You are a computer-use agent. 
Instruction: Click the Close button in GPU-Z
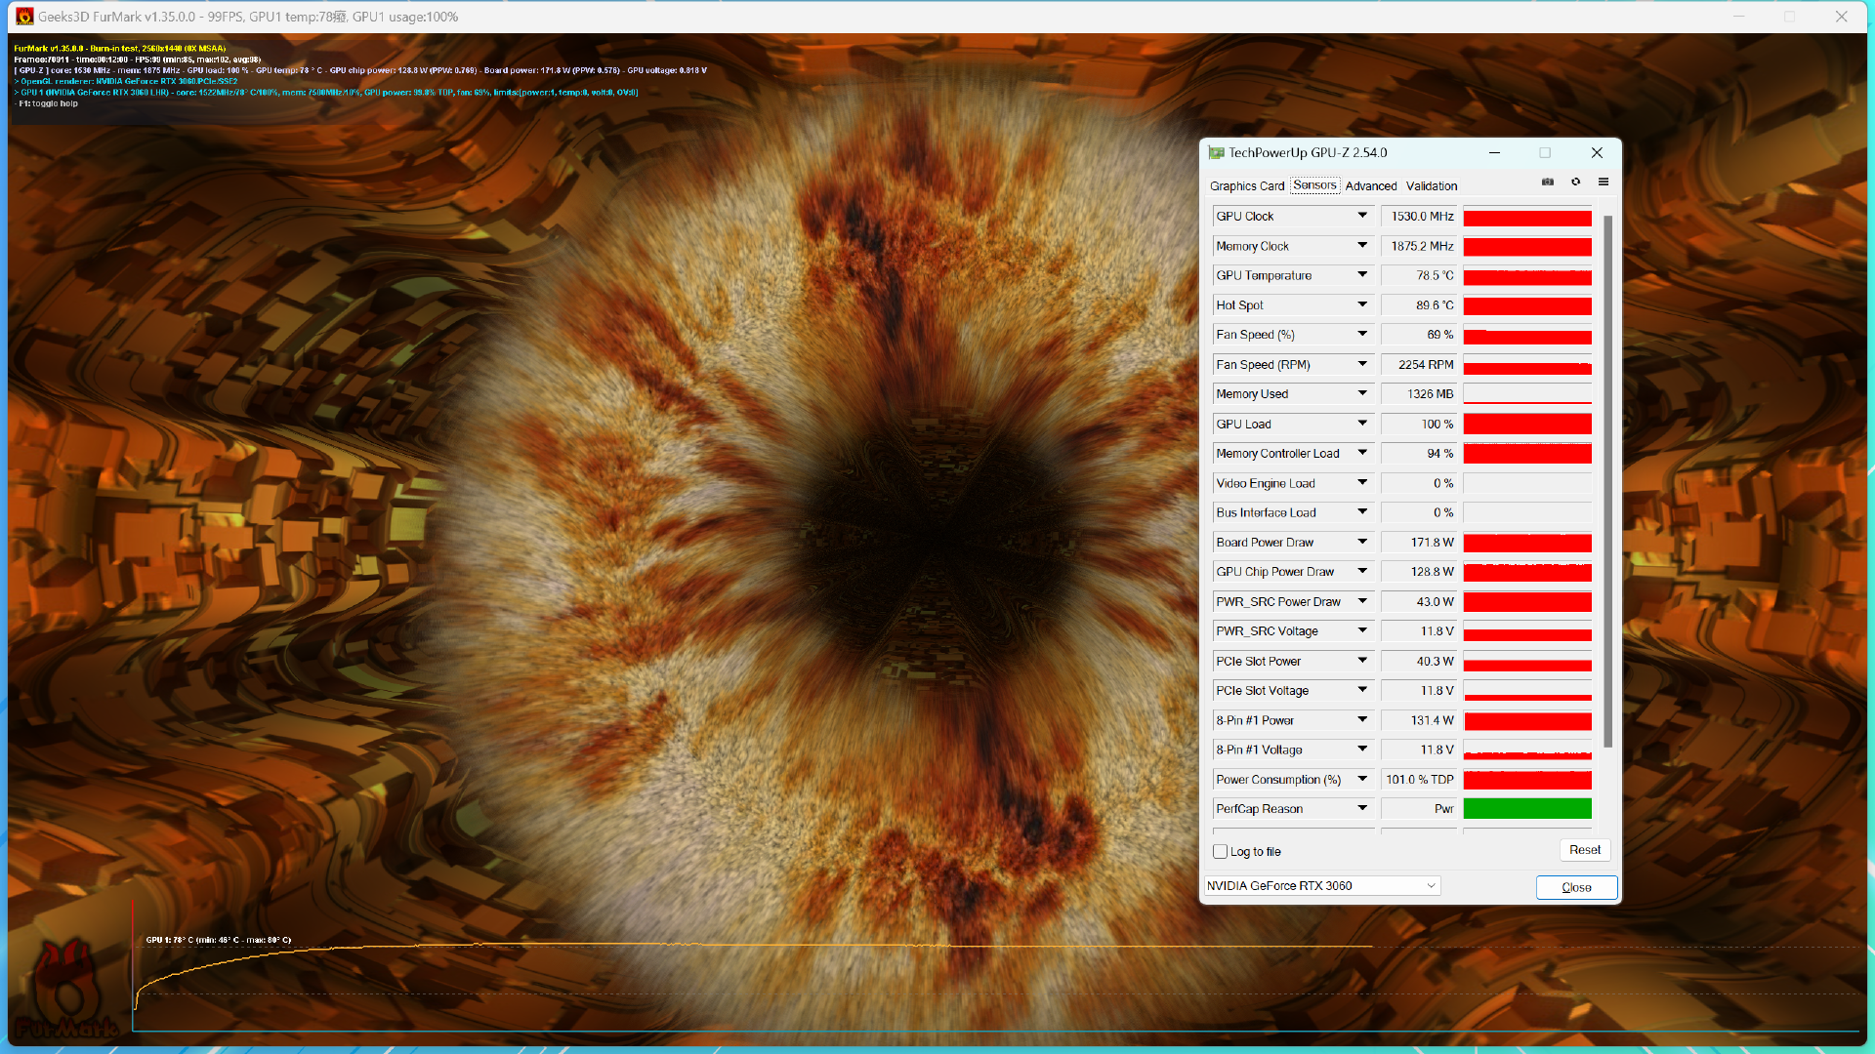point(1575,887)
